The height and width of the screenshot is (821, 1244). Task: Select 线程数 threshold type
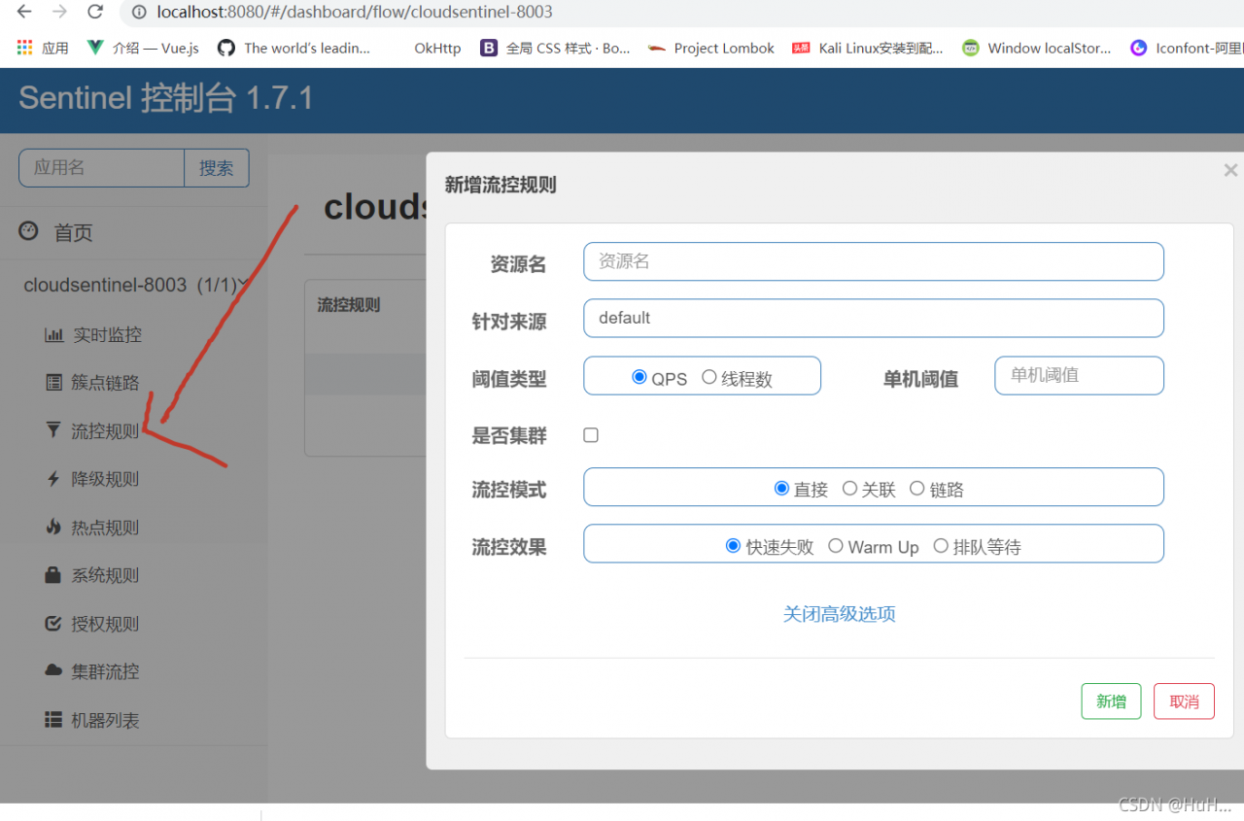pyautogui.click(x=709, y=377)
